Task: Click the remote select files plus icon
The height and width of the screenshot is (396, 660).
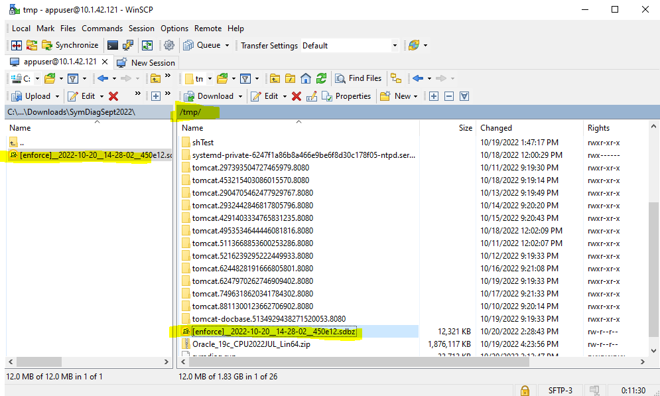Action: [434, 96]
